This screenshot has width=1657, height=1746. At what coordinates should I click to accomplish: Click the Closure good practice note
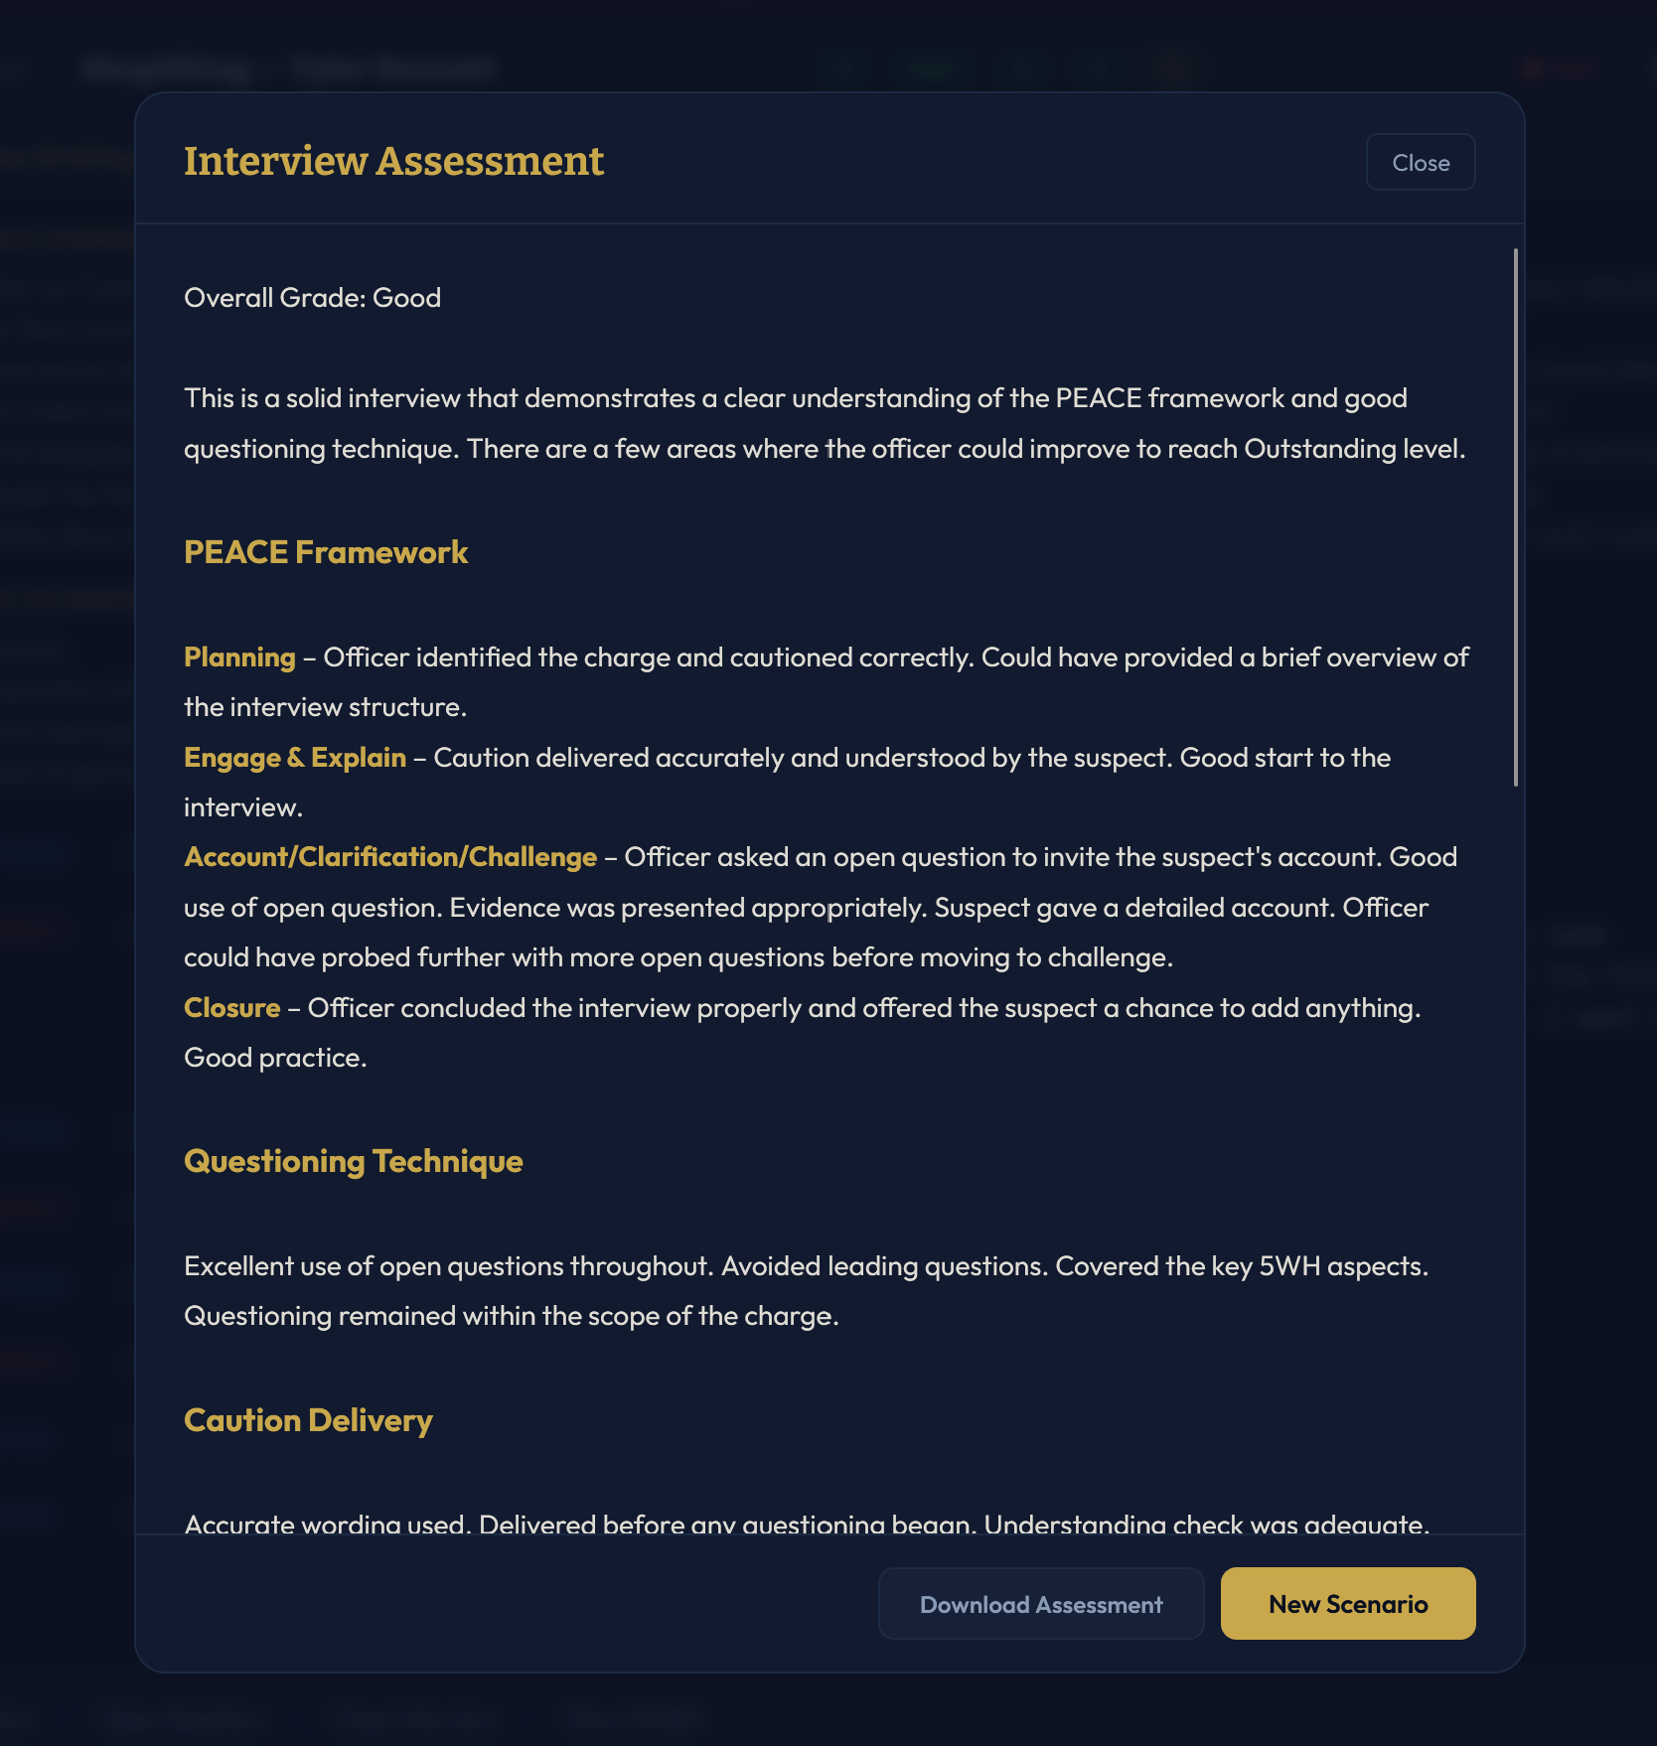tap(275, 1057)
